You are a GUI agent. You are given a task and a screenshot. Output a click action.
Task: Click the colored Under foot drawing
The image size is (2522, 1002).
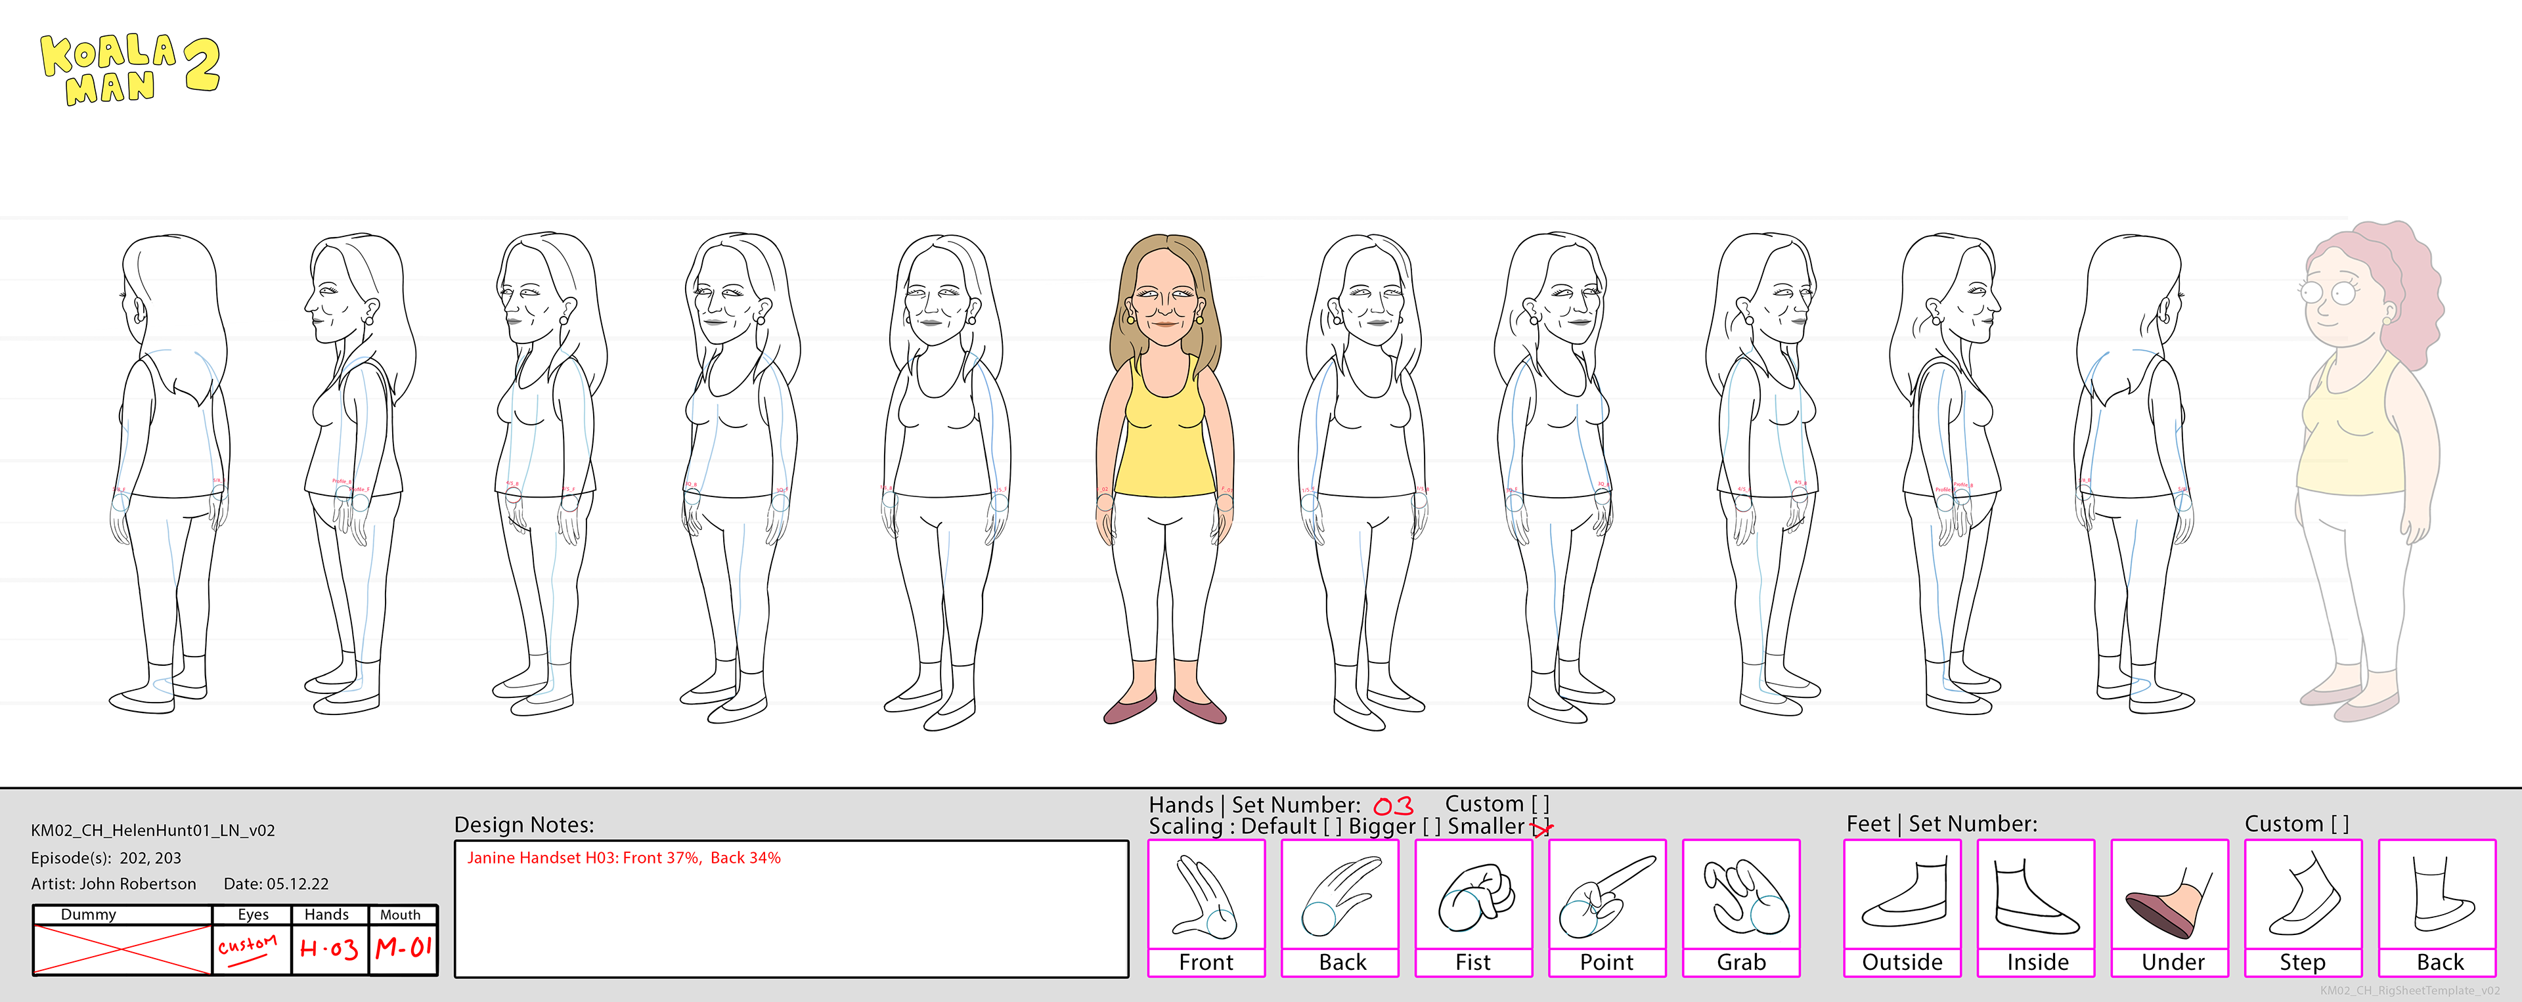tap(2169, 902)
